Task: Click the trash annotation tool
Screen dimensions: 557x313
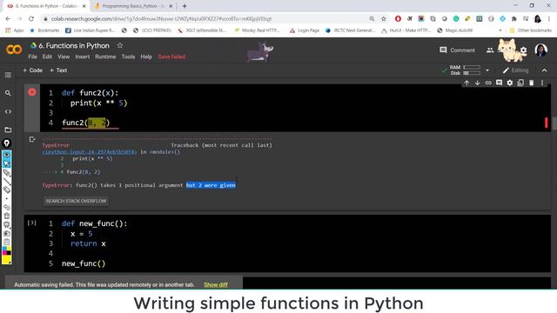Action: pyautogui.click(x=7, y=216)
